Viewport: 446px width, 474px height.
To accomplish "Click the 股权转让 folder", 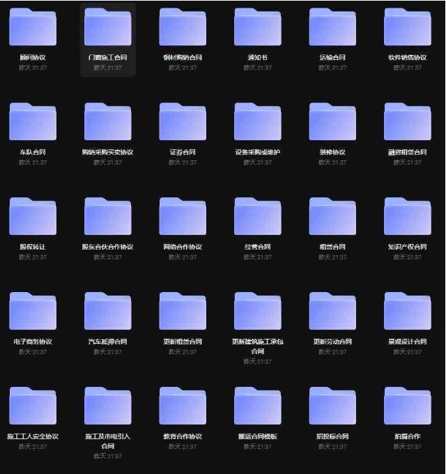I will (x=33, y=217).
